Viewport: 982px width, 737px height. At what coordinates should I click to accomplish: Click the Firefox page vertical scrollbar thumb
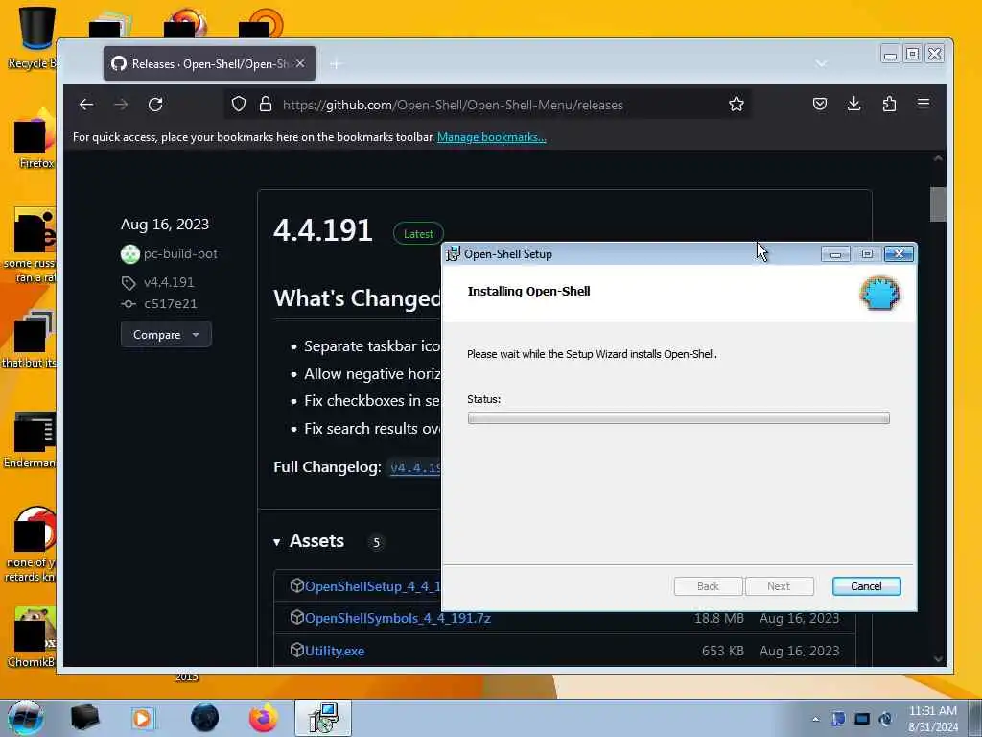tap(938, 204)
